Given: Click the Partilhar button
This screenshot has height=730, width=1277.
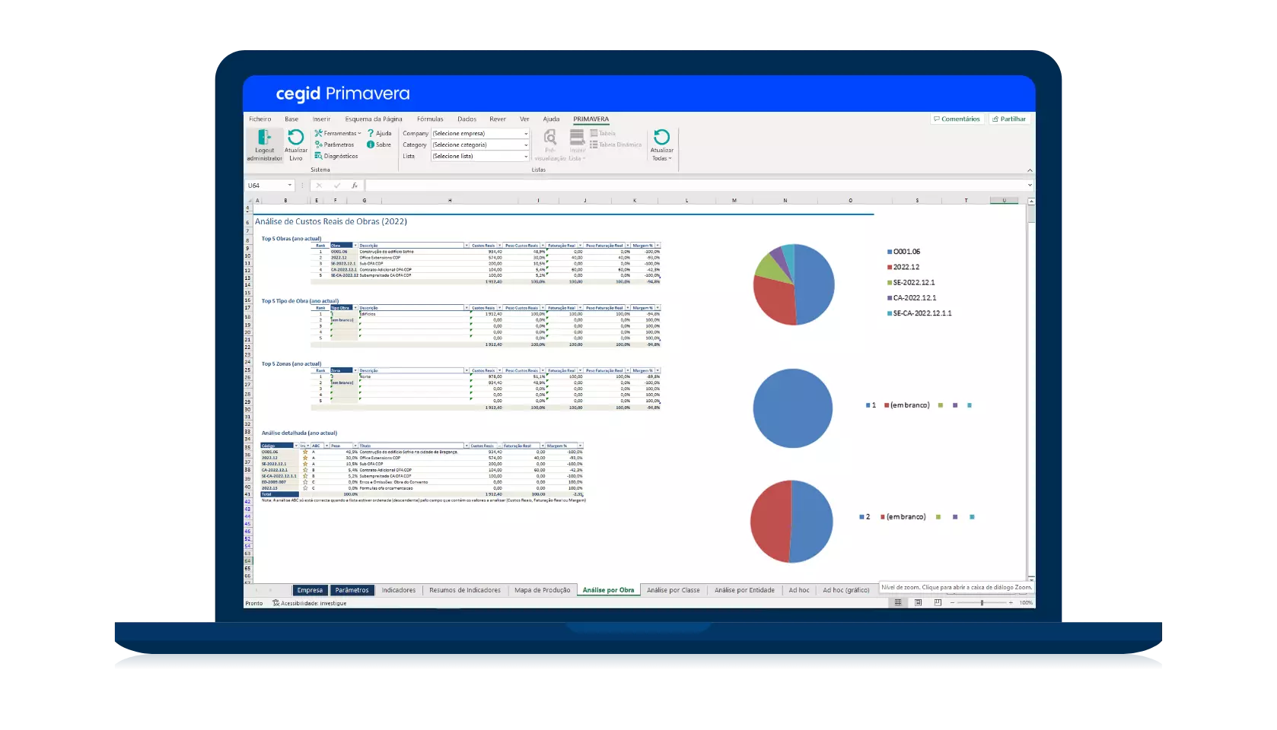Looking at the screenshot, I should [1009, 119].
